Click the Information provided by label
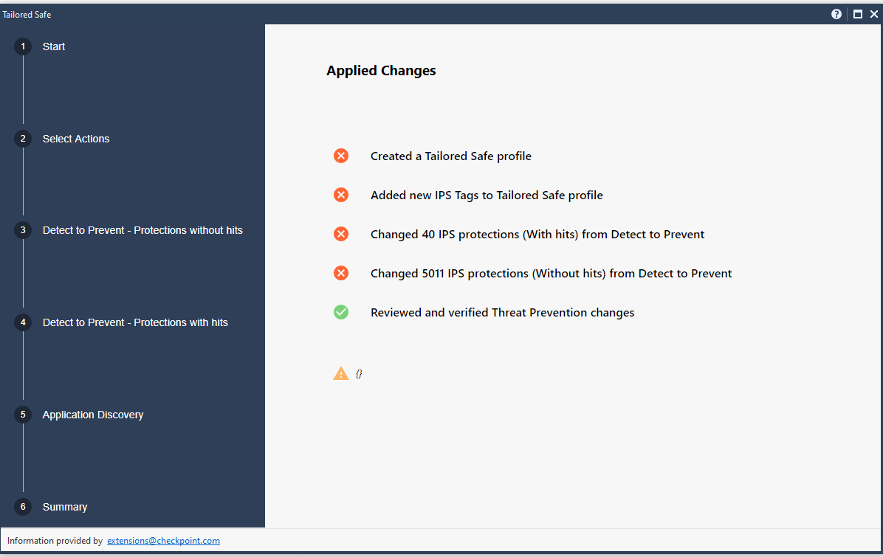 pyautogui.click(x=55, y=541)
